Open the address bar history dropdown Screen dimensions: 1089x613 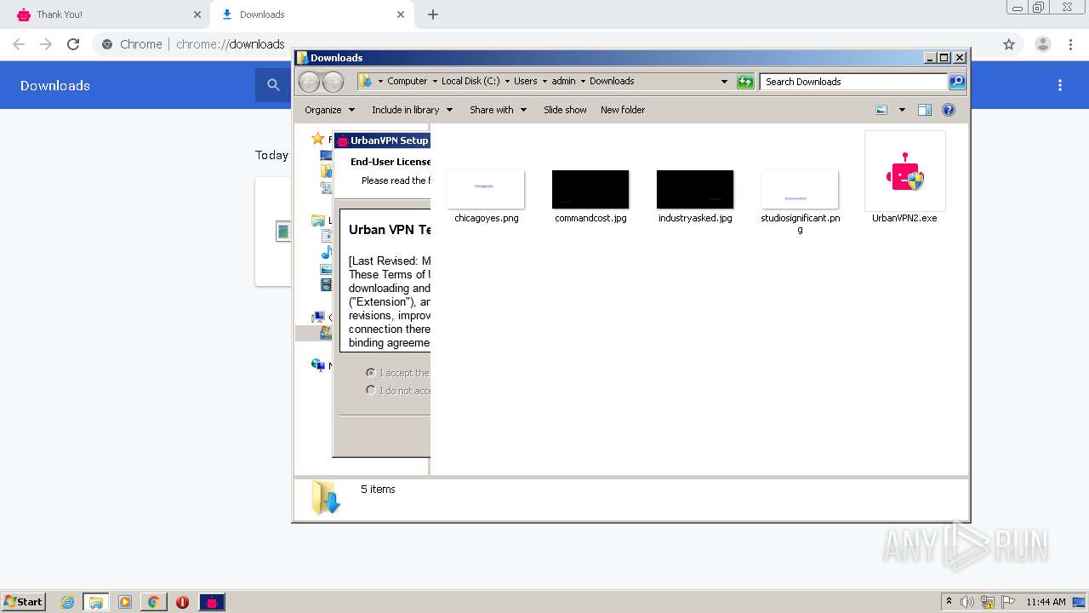(x=724, y=82)
